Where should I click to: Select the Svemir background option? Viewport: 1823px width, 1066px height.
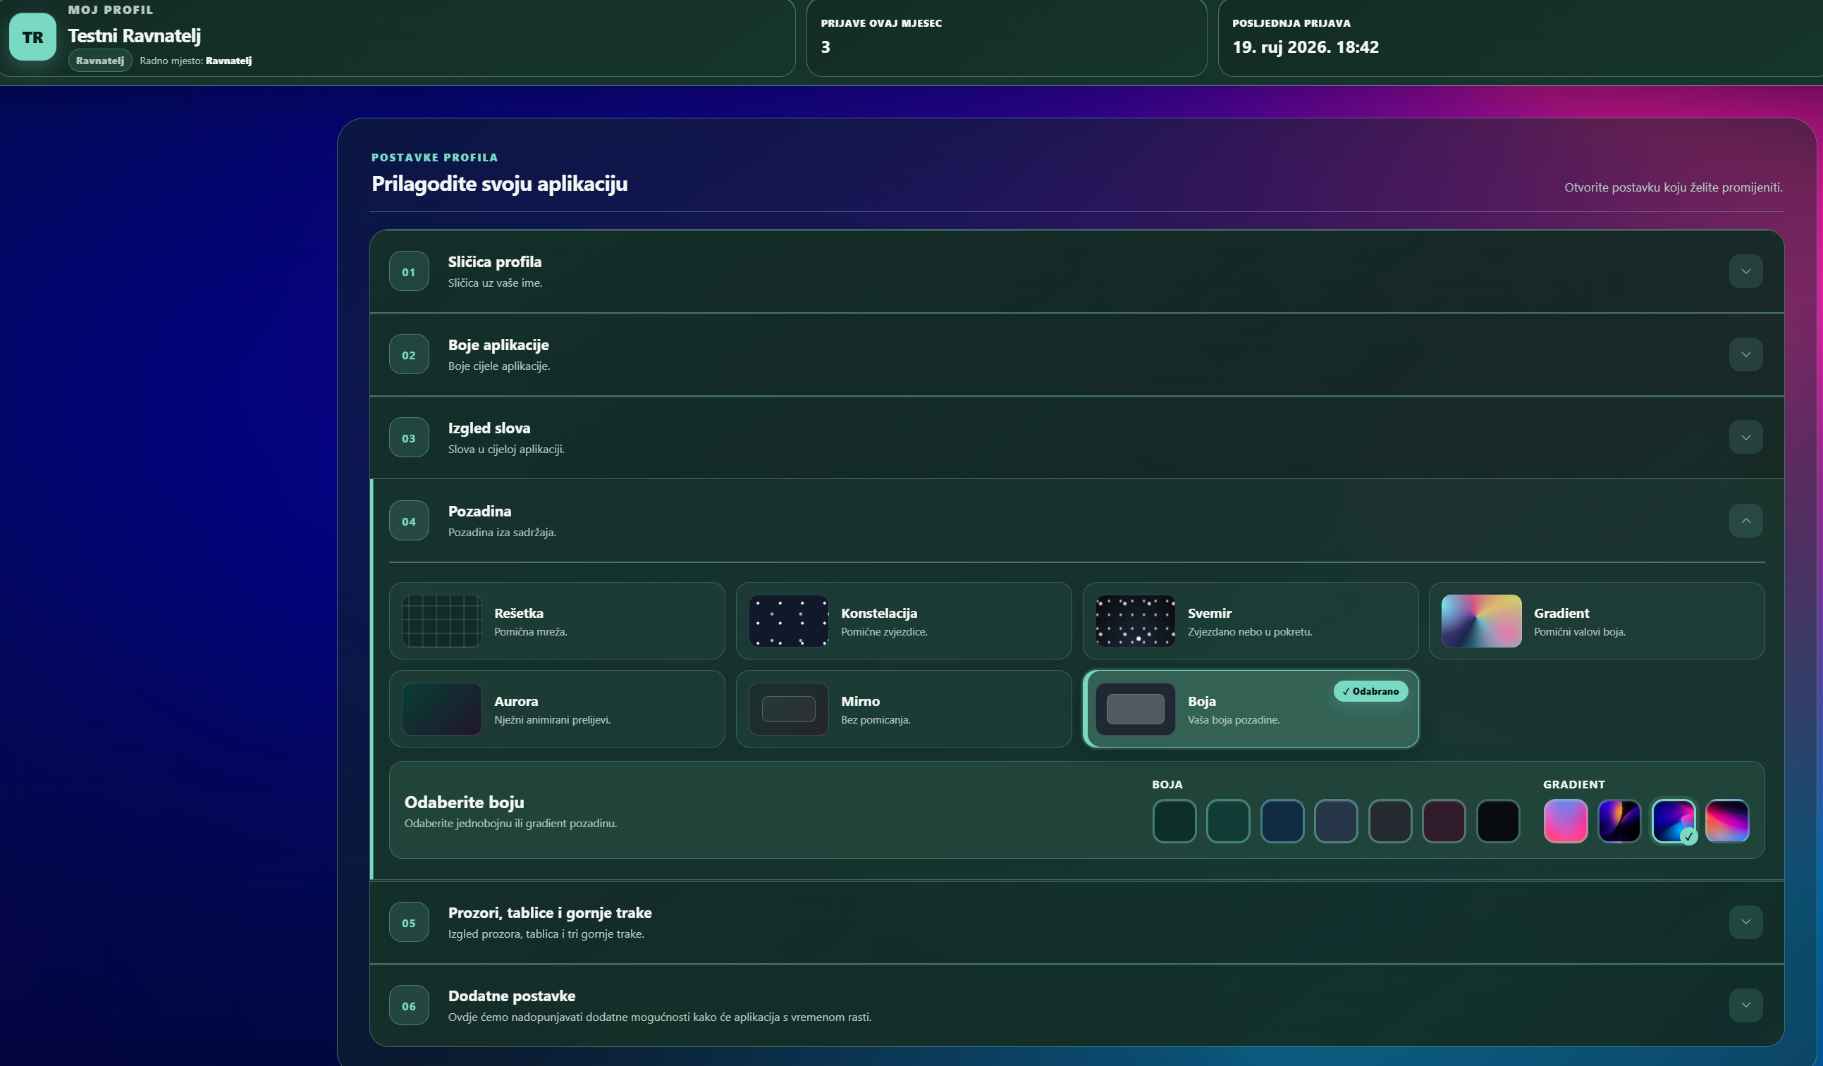point(1250,621)
